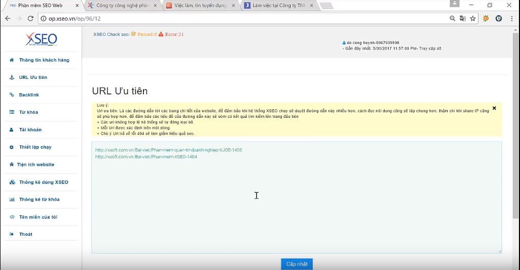Click user icon beside Tài khoản
The image size is (520, 270).
point(12,130)
